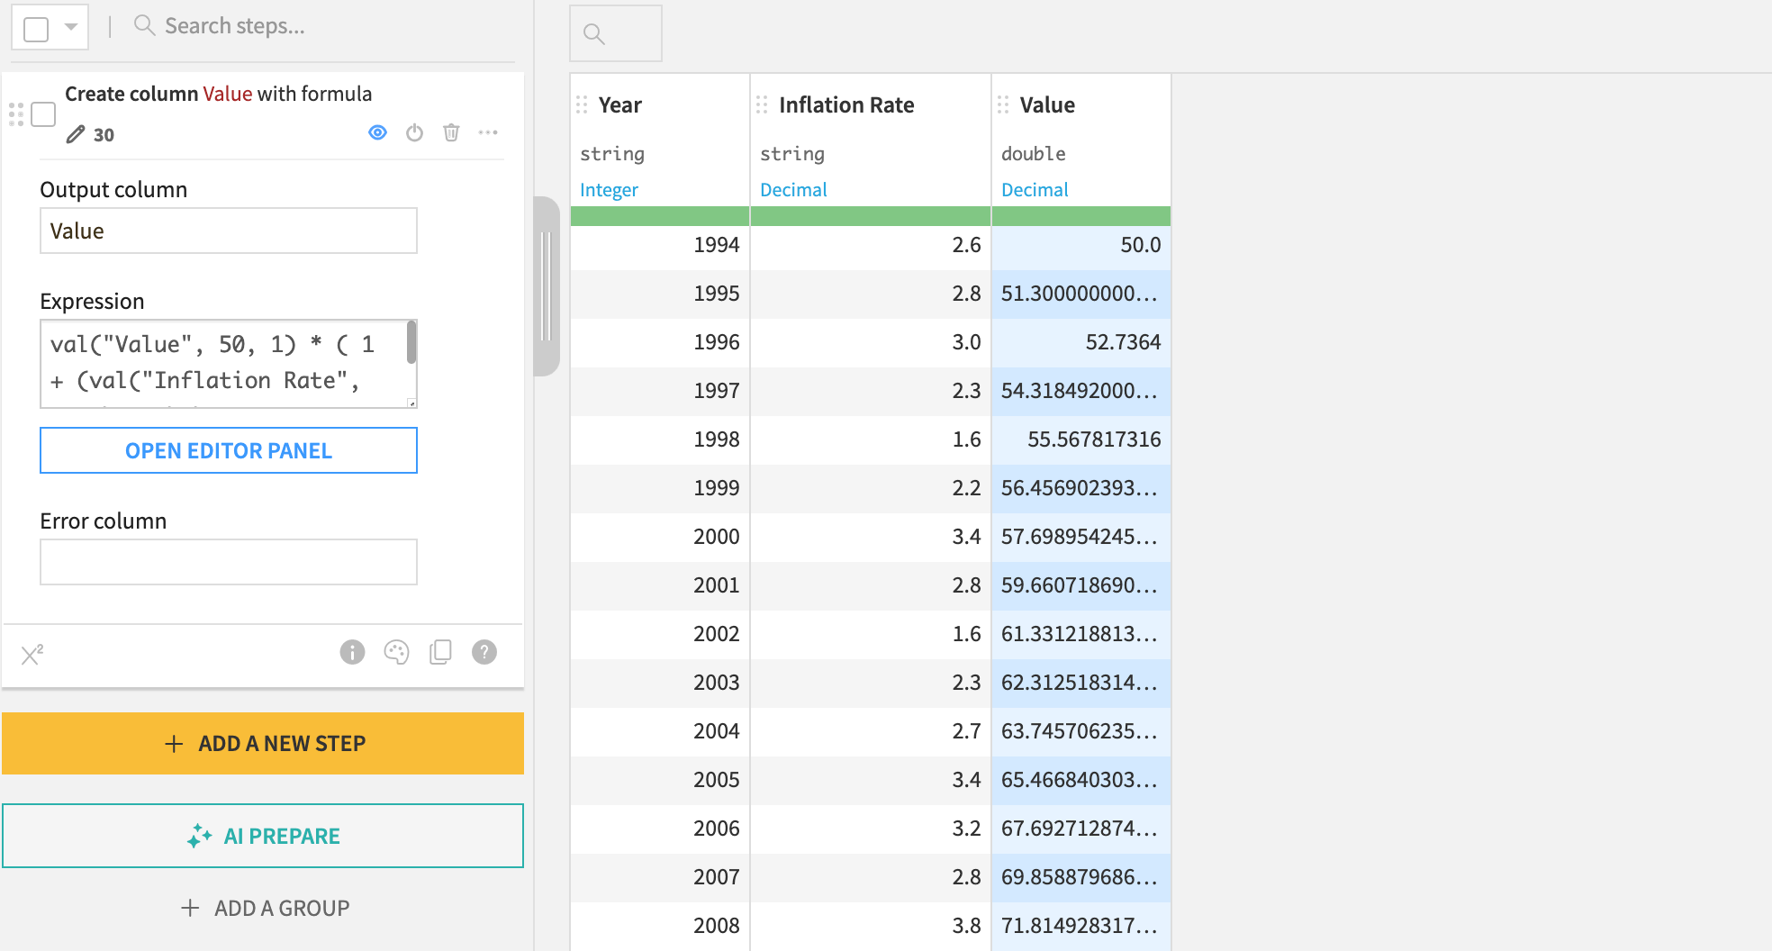
Task: Click the Value column validity bar
Action: 1081,216
